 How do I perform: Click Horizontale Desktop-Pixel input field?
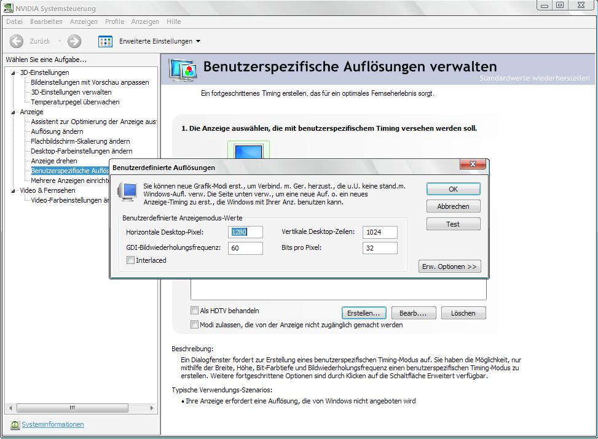(246, 232)
